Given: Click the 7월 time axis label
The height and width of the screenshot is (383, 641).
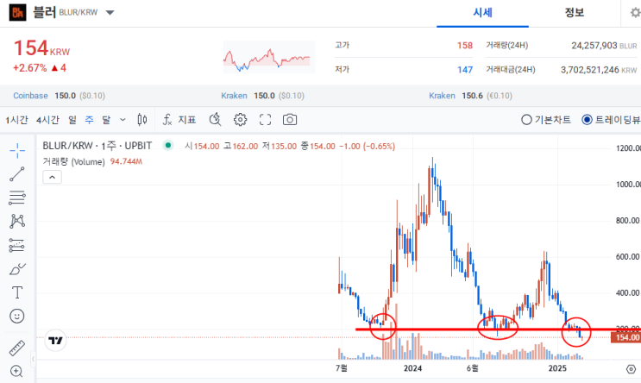Looking at the screenshot, I should 342,368.
